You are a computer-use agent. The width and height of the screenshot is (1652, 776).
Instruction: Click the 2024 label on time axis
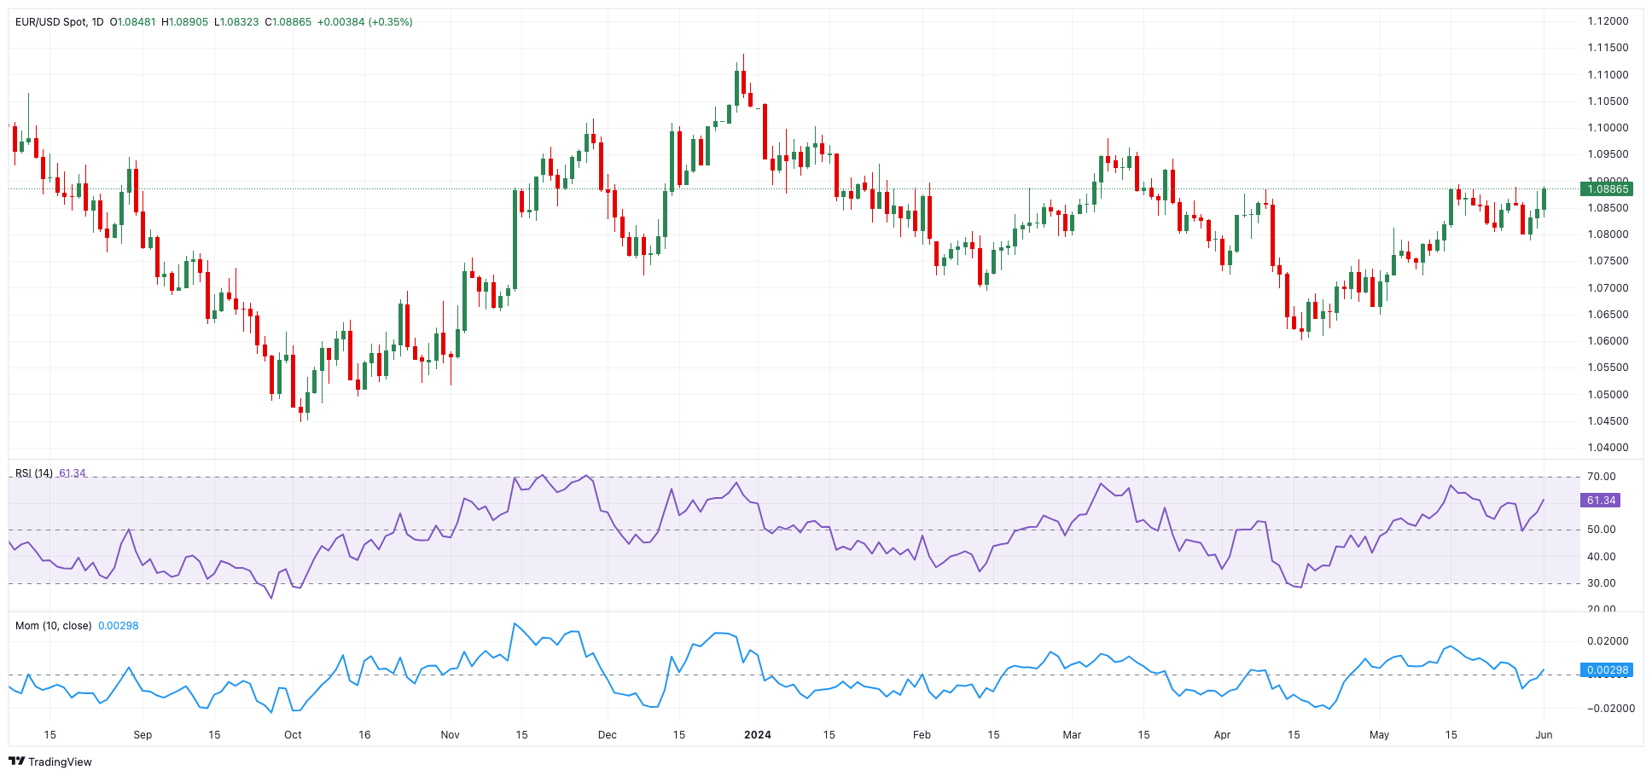(x=757, y=735)
